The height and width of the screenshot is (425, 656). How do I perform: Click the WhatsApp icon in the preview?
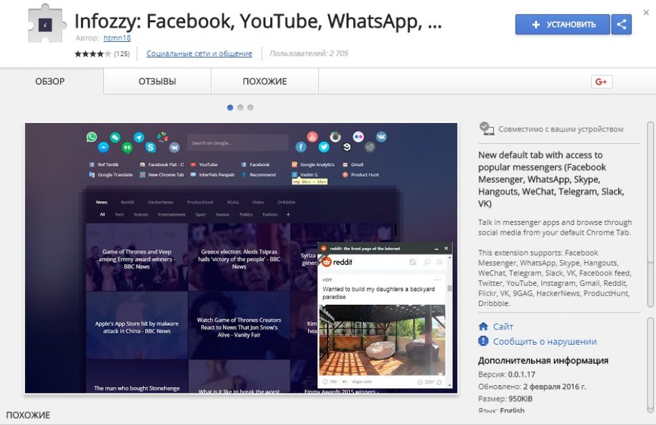(92, 137)
